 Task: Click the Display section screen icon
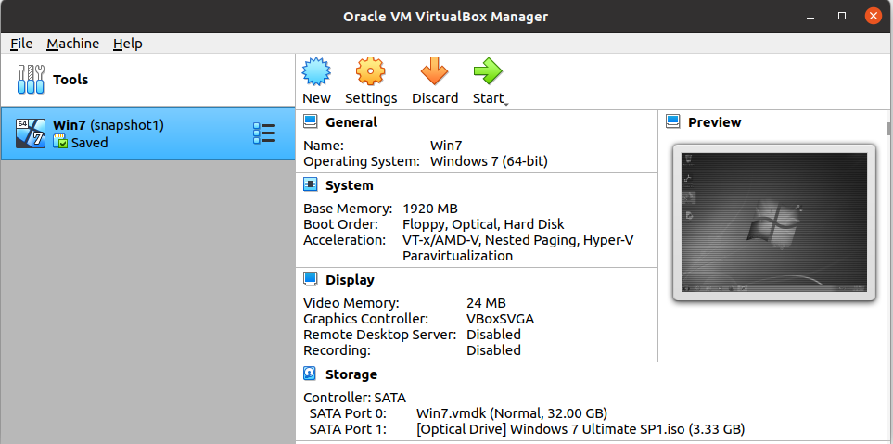pos(311,280)
